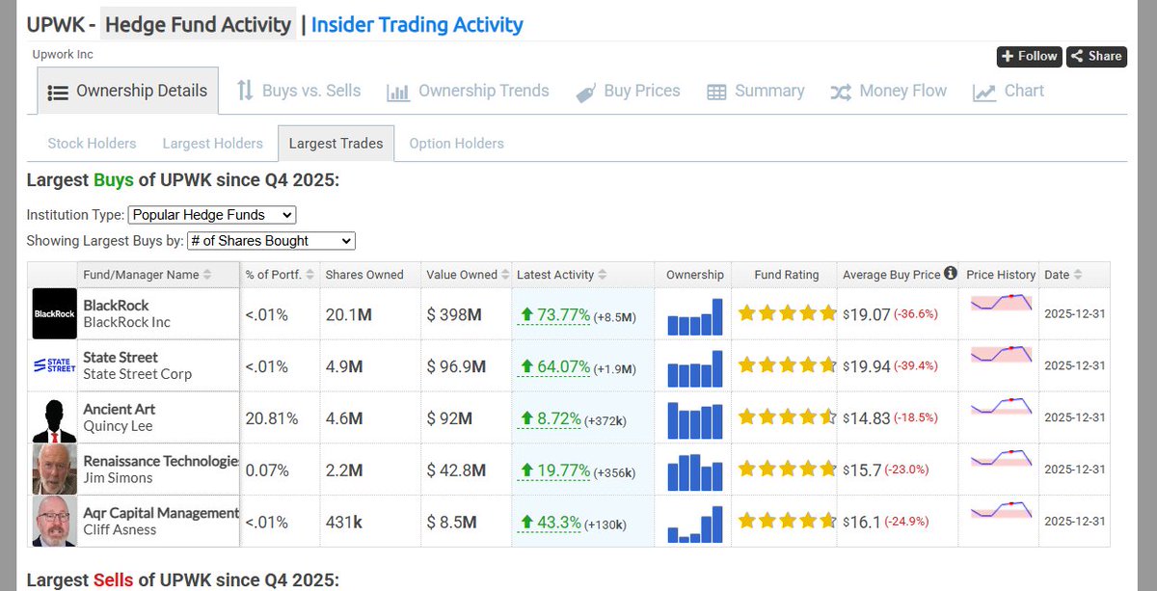Open the Institution Type dropdown
The width and height of the screenshot is (1157, 591).
(212, 215)
